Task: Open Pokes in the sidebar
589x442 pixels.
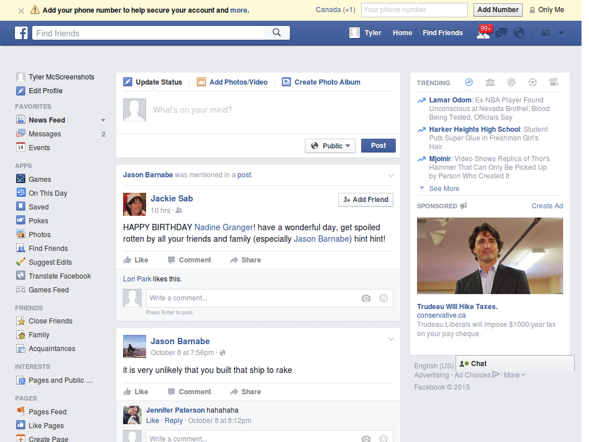Action: point(32,220)
